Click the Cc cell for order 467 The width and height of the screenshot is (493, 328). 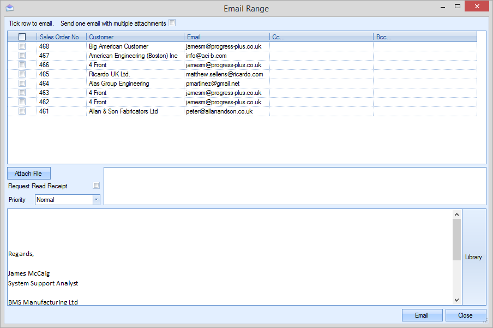pos(321,56)
